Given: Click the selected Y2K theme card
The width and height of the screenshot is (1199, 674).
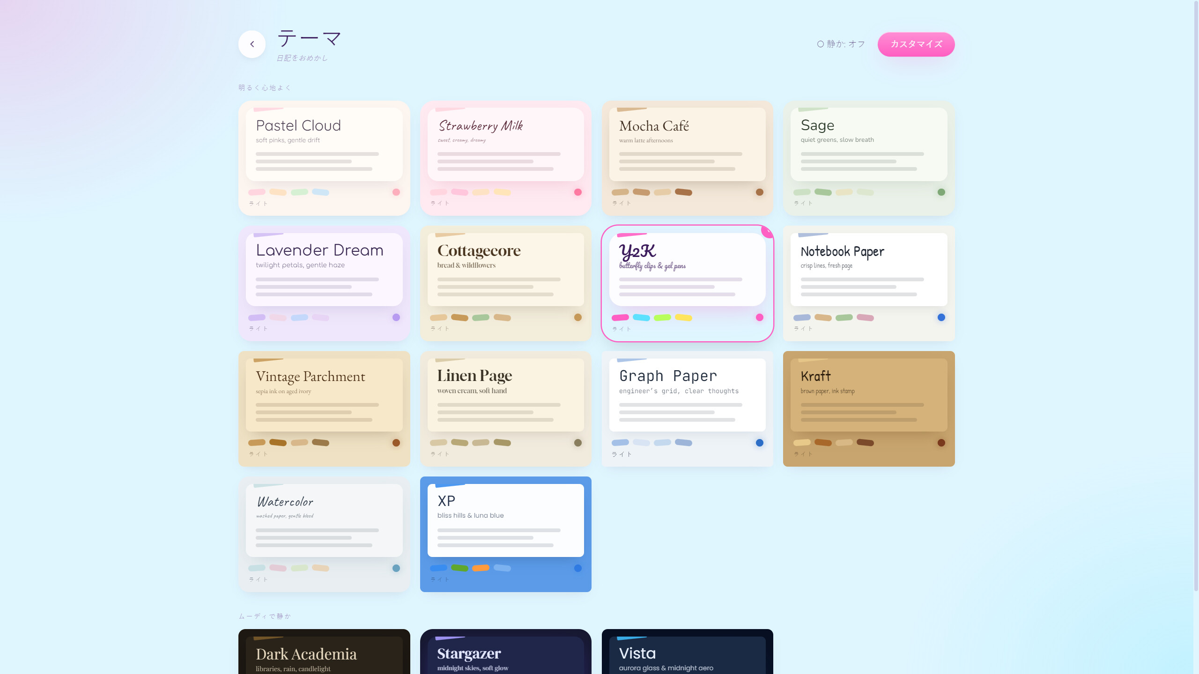Looking at the screenshot, I should tap(687, 284).
